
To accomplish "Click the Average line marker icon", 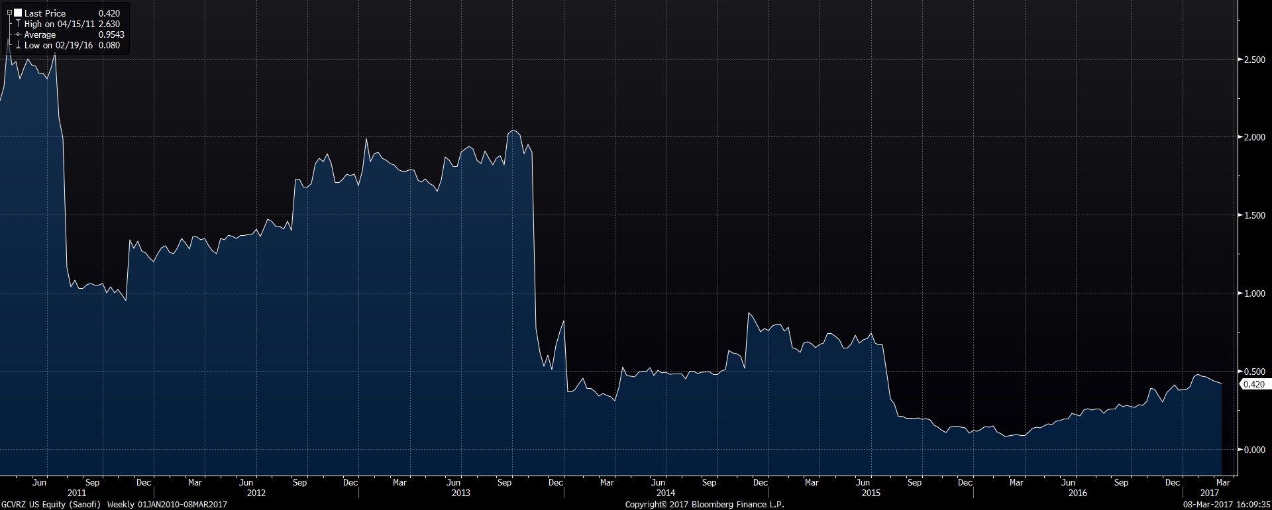I will click(18, 34).
